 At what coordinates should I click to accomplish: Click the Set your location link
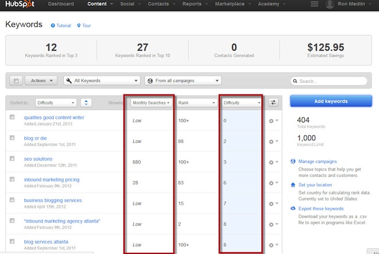[x=315, y=185]
